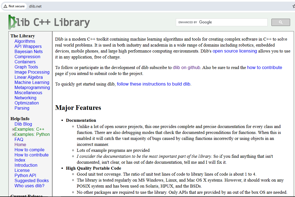Click the bookmark star in address bar

293,6
